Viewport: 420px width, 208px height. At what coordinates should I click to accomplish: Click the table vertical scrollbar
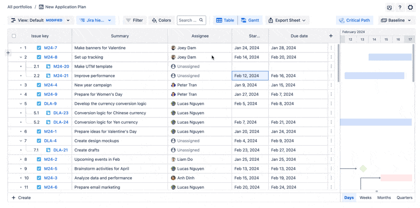point(338,63)
